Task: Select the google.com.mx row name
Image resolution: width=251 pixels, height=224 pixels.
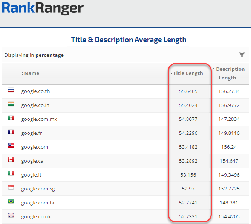Action: (x=39, y=119)
